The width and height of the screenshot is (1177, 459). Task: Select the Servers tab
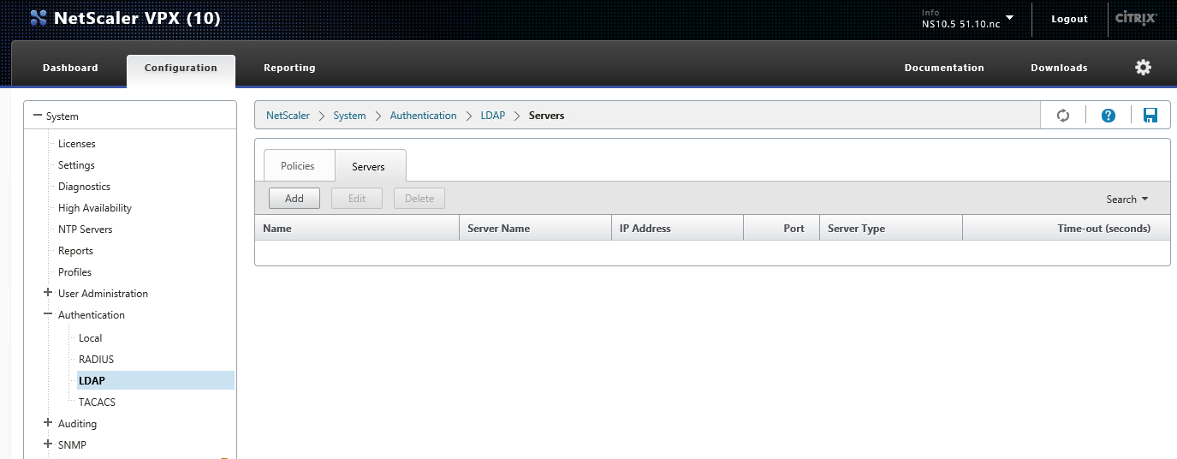pyautogui.click(x=369, y=166)
